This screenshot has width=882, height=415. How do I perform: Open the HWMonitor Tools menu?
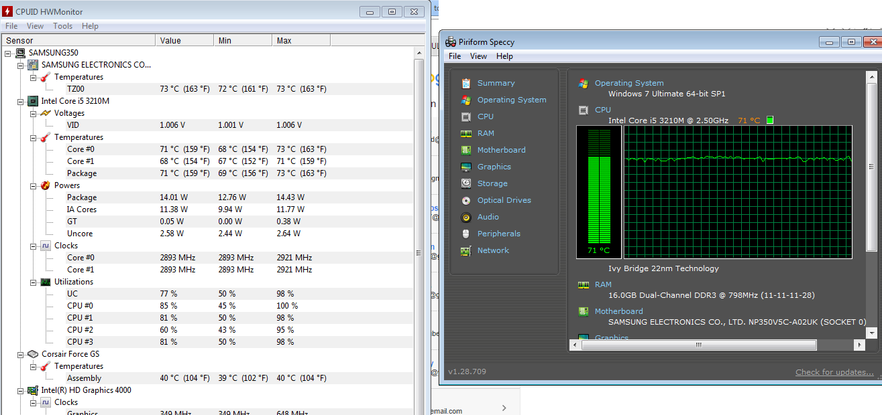(x=63, y=26)
